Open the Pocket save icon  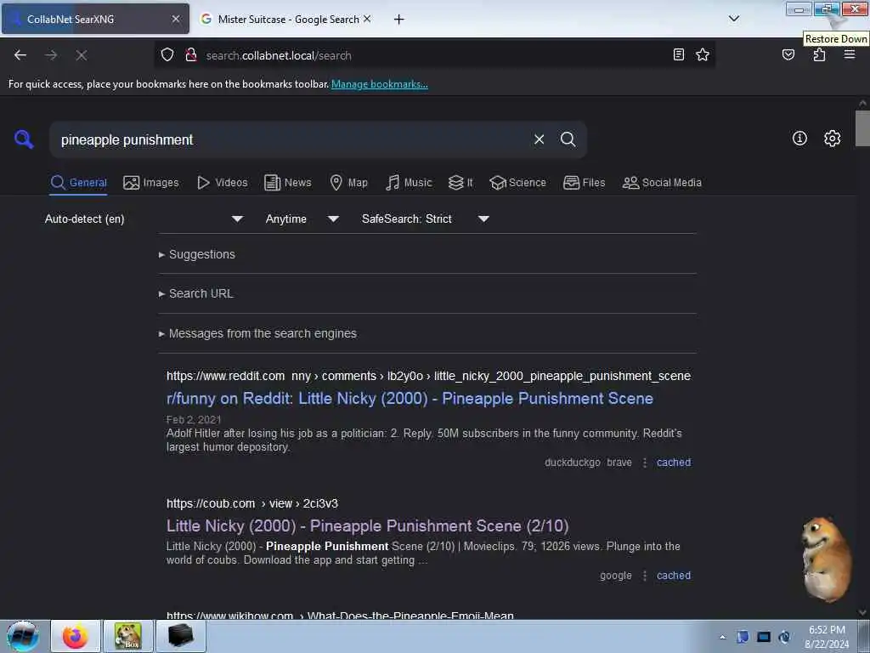pyautogui.click(x=788, y=54)
